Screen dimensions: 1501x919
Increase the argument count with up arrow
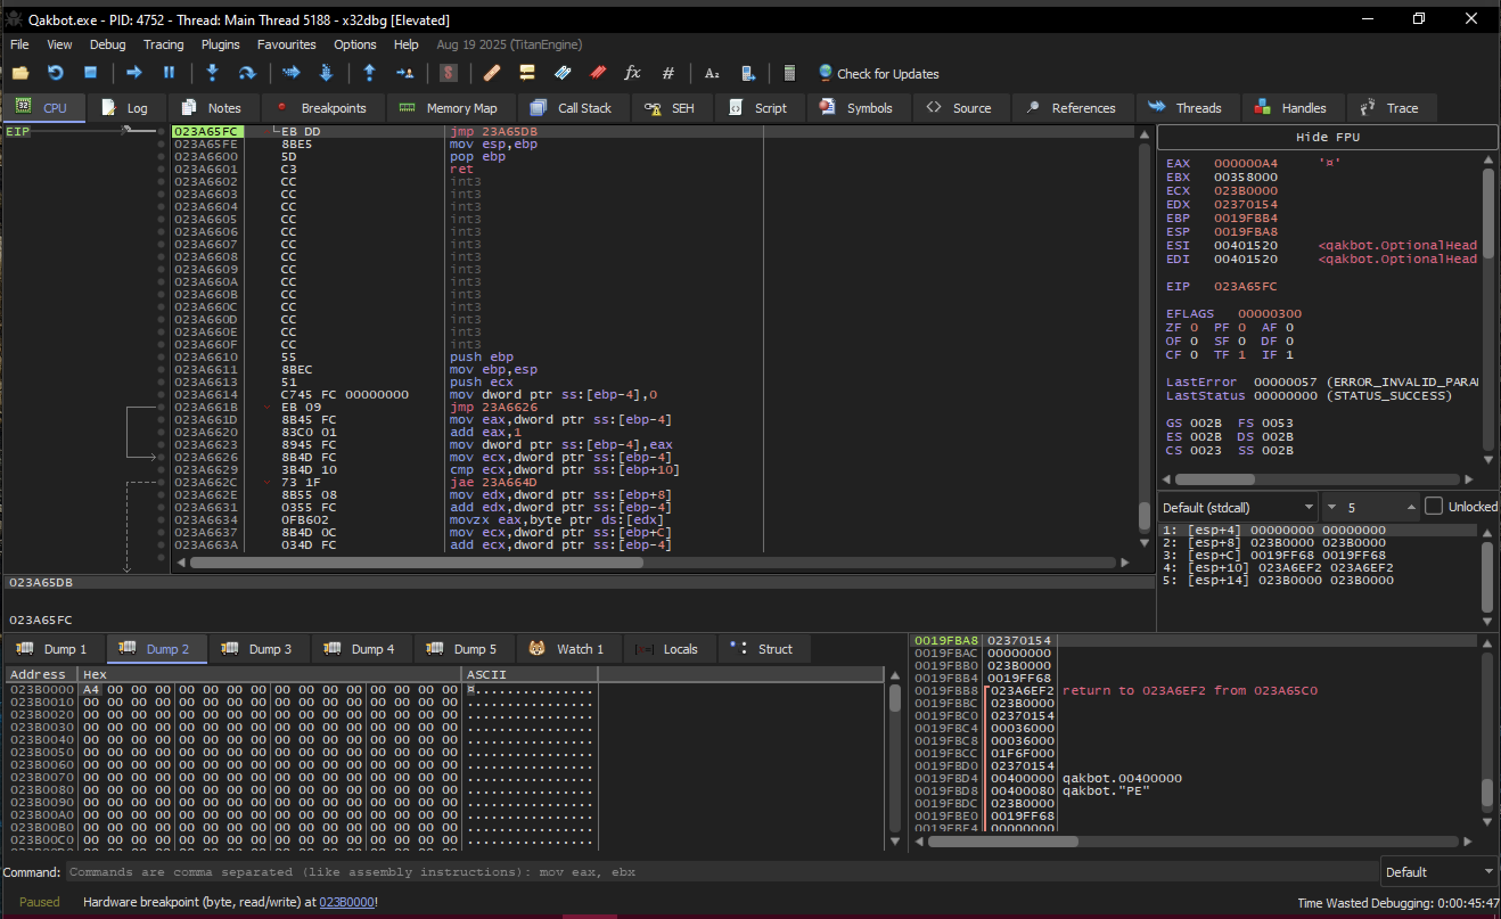pyautogui.click(x=1411, y=507)
